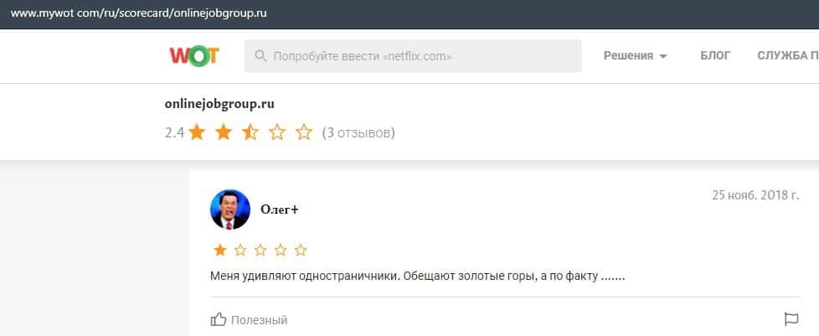
Task: Click the search field for websites
Action: pos(419,56)
